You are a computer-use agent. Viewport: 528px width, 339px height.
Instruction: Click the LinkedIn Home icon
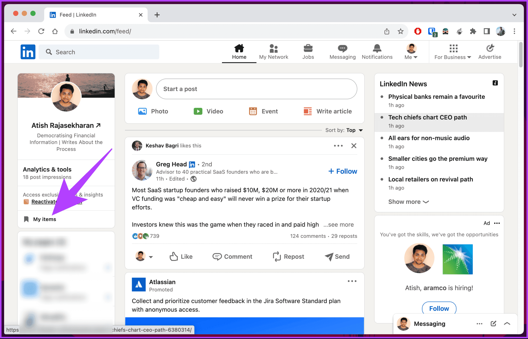pos(238,49)
